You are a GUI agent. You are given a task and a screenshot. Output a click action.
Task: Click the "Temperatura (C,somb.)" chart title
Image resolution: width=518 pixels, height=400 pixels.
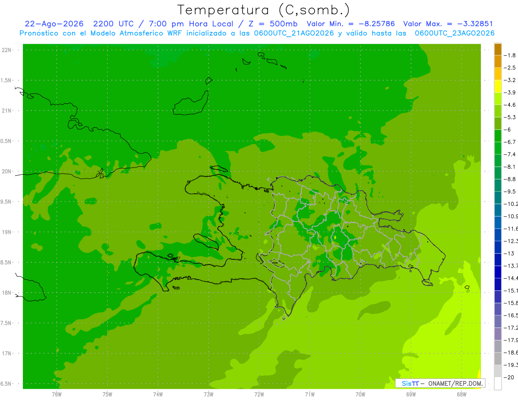click(264, 10)
